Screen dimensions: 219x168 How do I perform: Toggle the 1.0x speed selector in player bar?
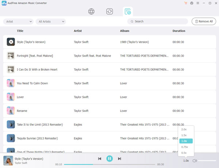point(186,161)
